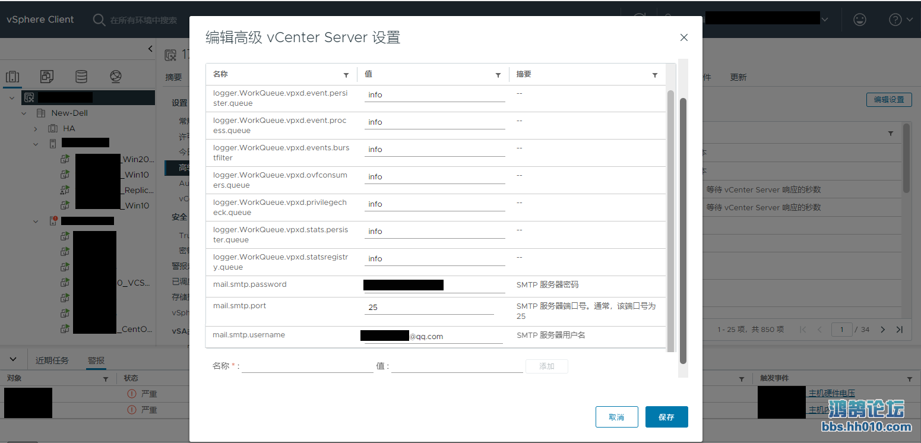Screen dimensions: 921x443
Task: Click the 添加 button in dialog
Action: click(547, 366)
